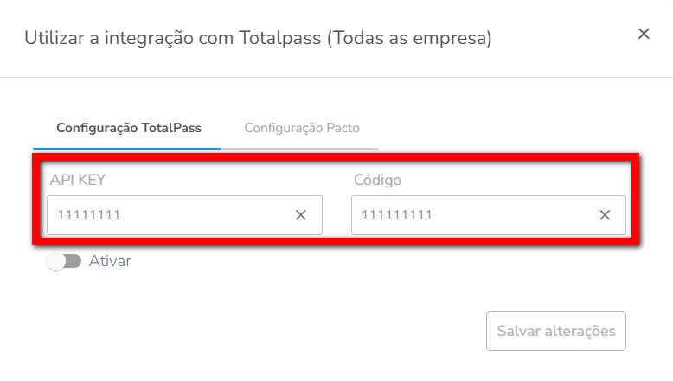The image size is (673, 381).
Task: Close the Totalpass integration dialog
Action: coord(644,34)
